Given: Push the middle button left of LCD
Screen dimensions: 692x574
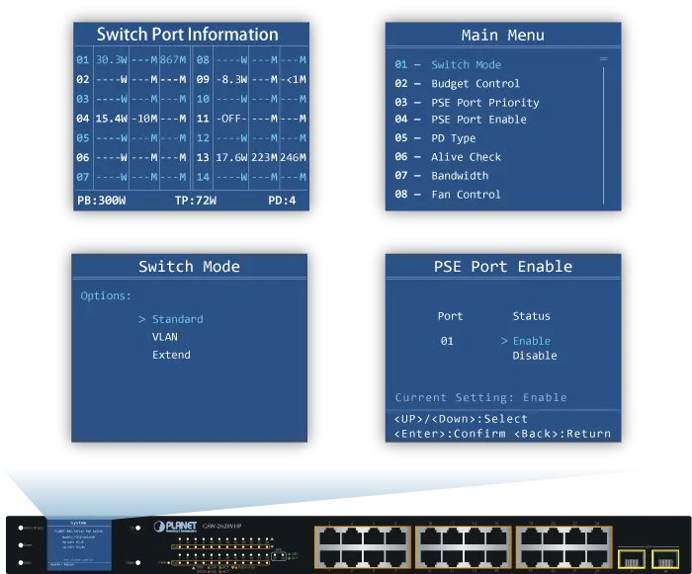Looking at the screenshot, I should click(21, 545).
